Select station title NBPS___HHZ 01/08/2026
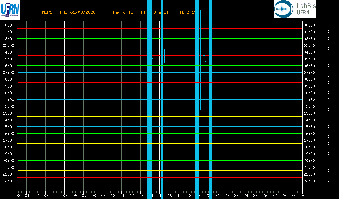This screenshot has height=199, width=339. tap(69, 12)
